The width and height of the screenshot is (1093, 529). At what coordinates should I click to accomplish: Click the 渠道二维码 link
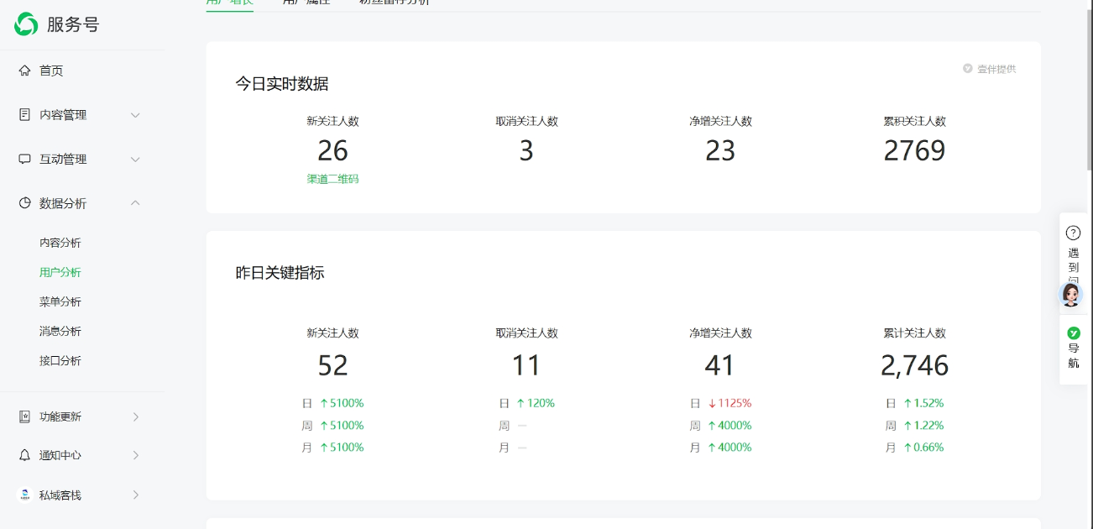click(332, 179)
